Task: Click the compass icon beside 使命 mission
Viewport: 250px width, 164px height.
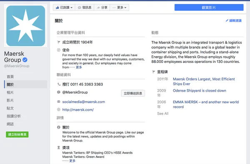Action: coord(59,50)
